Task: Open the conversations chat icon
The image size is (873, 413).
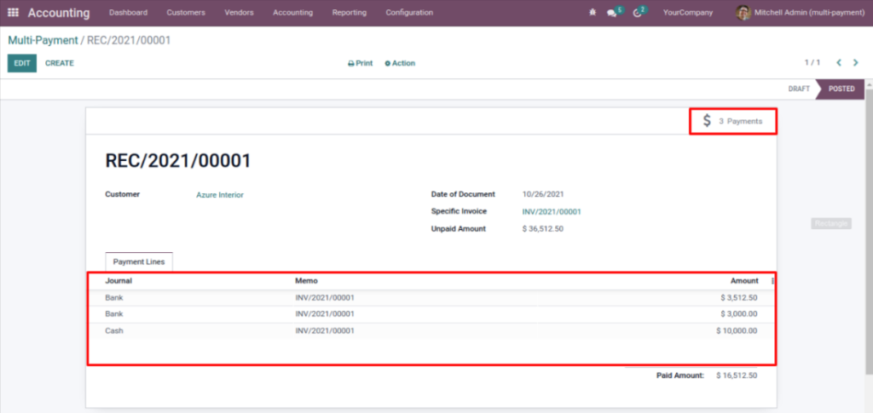Action: [x=612, y=13]
